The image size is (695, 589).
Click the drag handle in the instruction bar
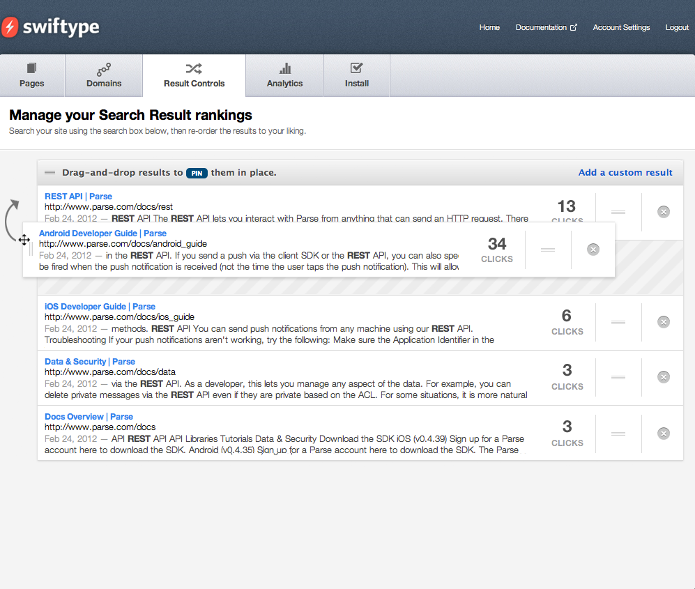point(49,172)
